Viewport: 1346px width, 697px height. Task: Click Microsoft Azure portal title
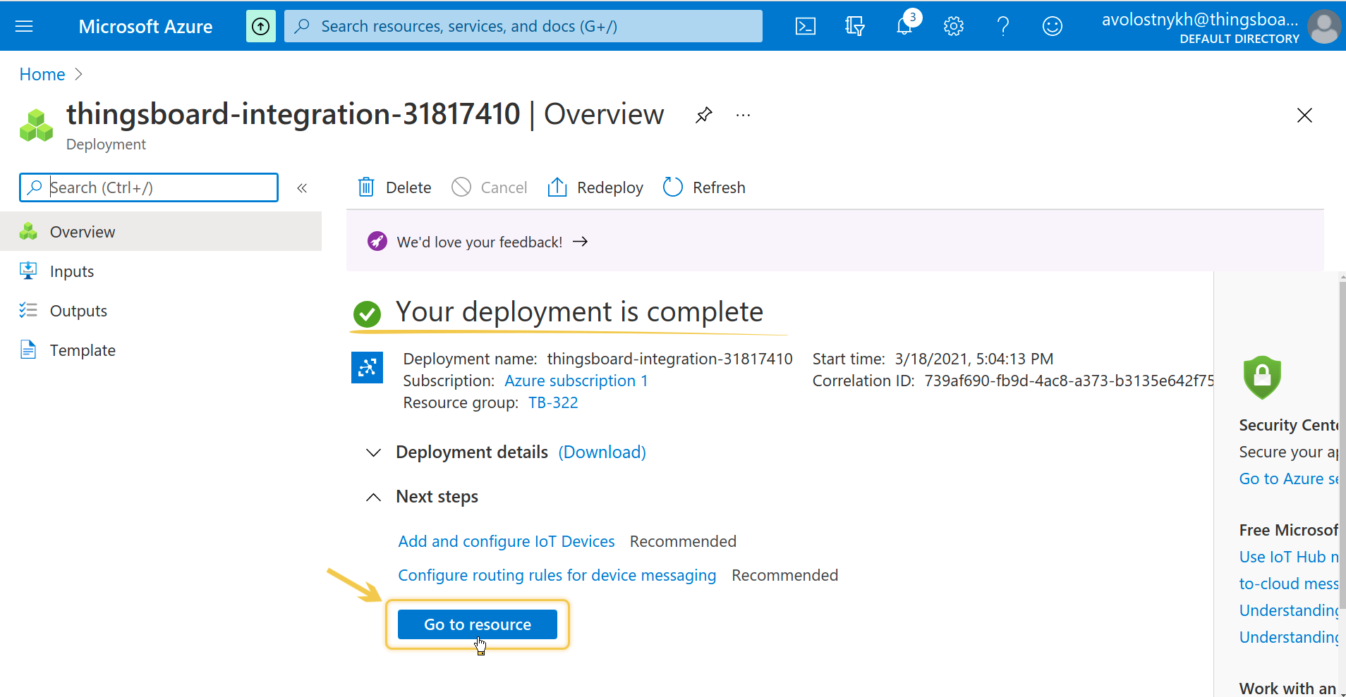click(x=145, y=26)
